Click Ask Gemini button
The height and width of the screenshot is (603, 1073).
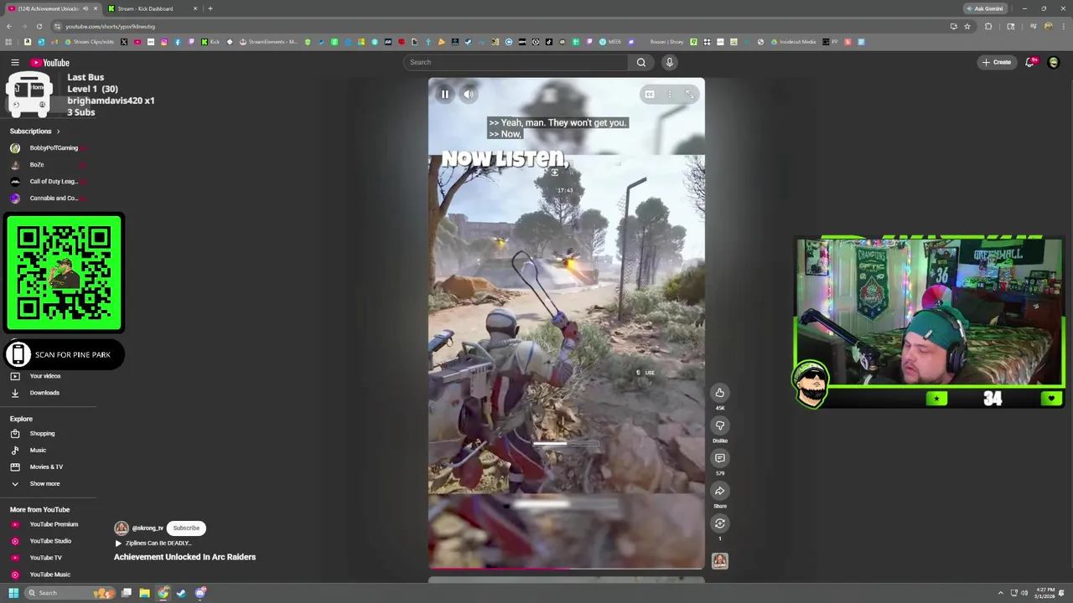click(985, 8)
